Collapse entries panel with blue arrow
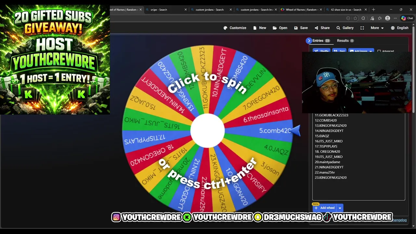 (x=309, y=41)
